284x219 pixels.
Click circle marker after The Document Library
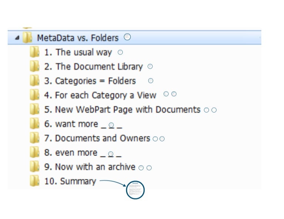(150, 67)
